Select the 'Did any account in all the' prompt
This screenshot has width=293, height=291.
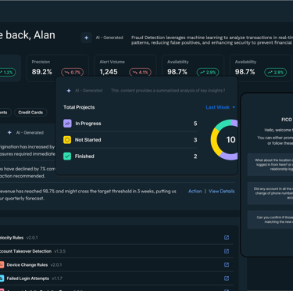(270, 193)
